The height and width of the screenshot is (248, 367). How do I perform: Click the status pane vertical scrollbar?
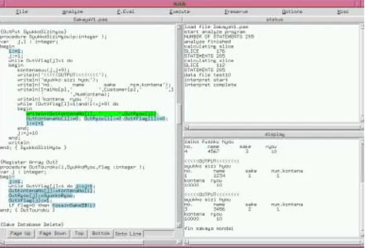(362, 73)
